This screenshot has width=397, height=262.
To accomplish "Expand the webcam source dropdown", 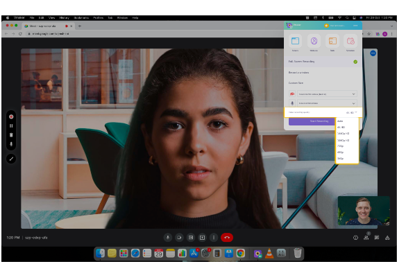I will [x=327, y=94].
